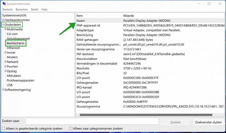
Task: Select 'Vermeldingen in kleurentabel' row
Action: coord(150,64)
